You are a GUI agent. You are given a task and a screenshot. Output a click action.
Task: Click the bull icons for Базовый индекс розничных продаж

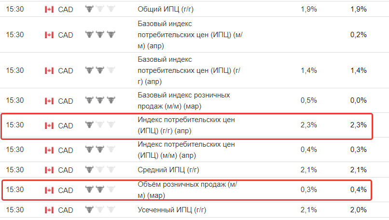100,100
